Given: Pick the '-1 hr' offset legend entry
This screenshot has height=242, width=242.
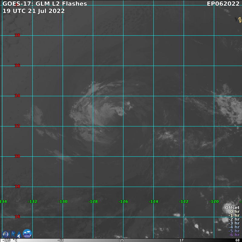Looking at the screenshot, I should pyautogui.click(x=234, y=215).
